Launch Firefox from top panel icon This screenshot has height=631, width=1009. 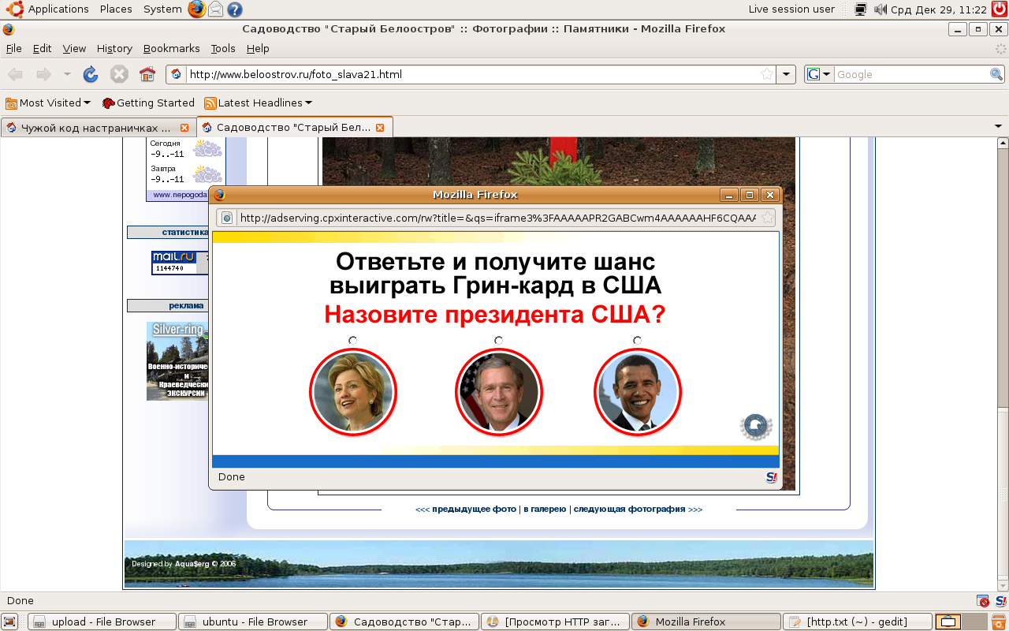196,9
